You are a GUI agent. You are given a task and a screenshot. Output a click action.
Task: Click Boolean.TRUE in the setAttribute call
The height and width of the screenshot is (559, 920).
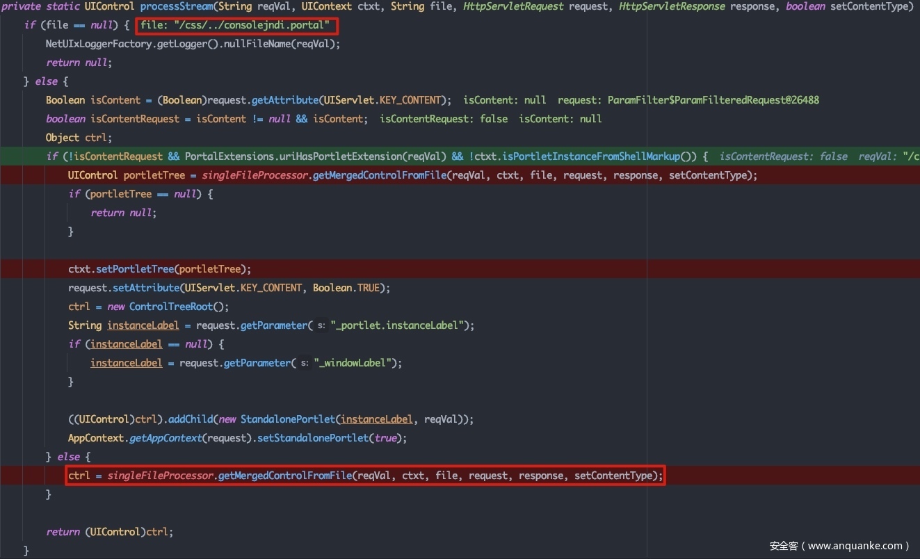pos(351,288)
